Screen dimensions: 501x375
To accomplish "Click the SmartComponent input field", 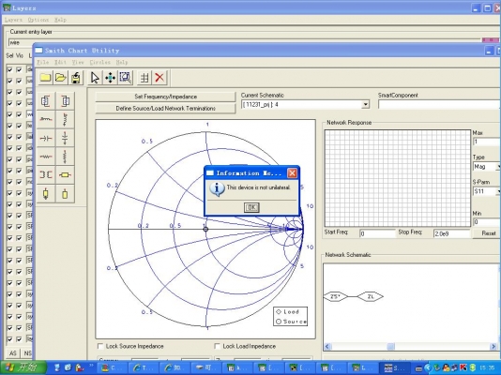I will pos(439,105).
